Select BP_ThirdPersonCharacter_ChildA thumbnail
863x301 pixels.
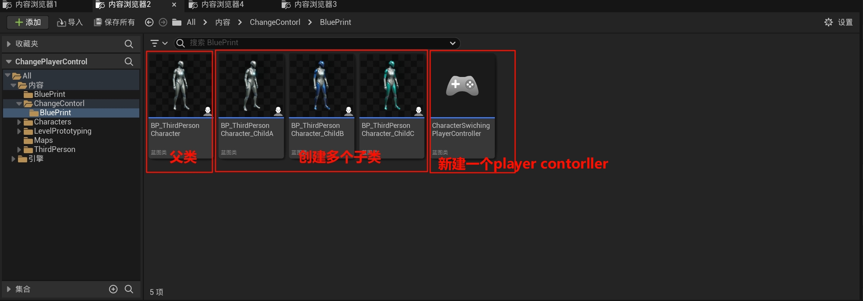tap(251, 85)
